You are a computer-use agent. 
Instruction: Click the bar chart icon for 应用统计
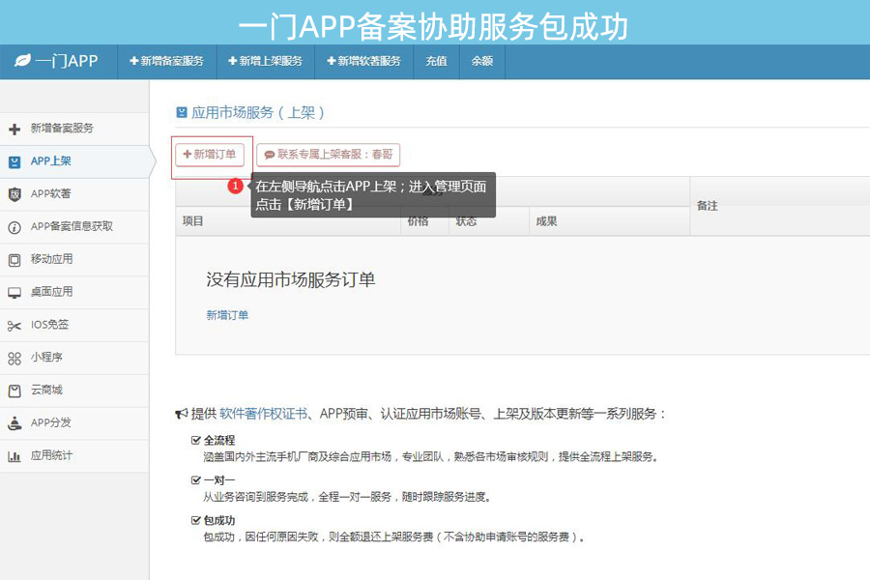14,456
